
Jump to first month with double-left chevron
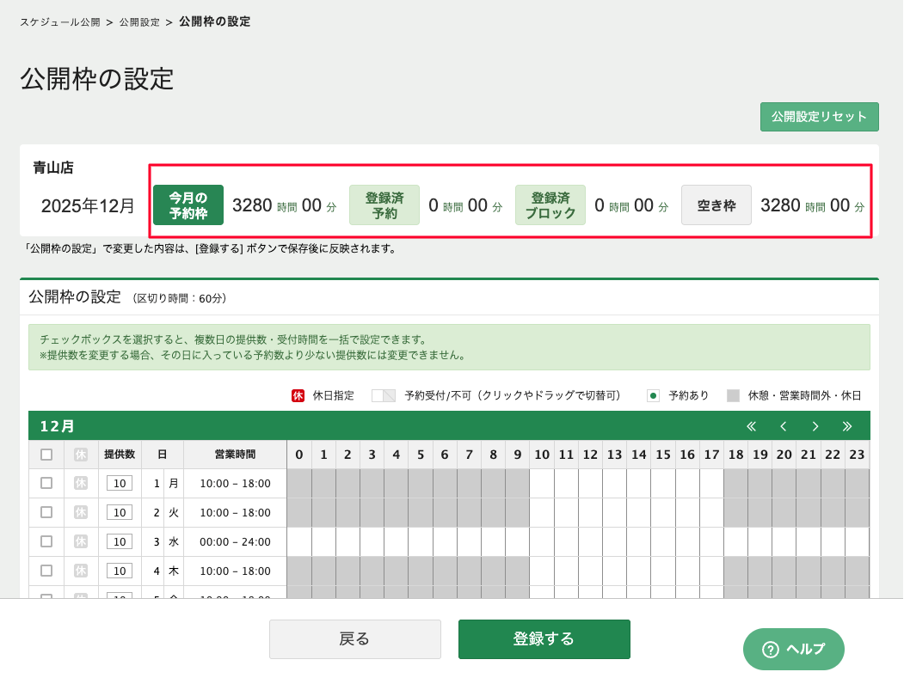[751, 426]
